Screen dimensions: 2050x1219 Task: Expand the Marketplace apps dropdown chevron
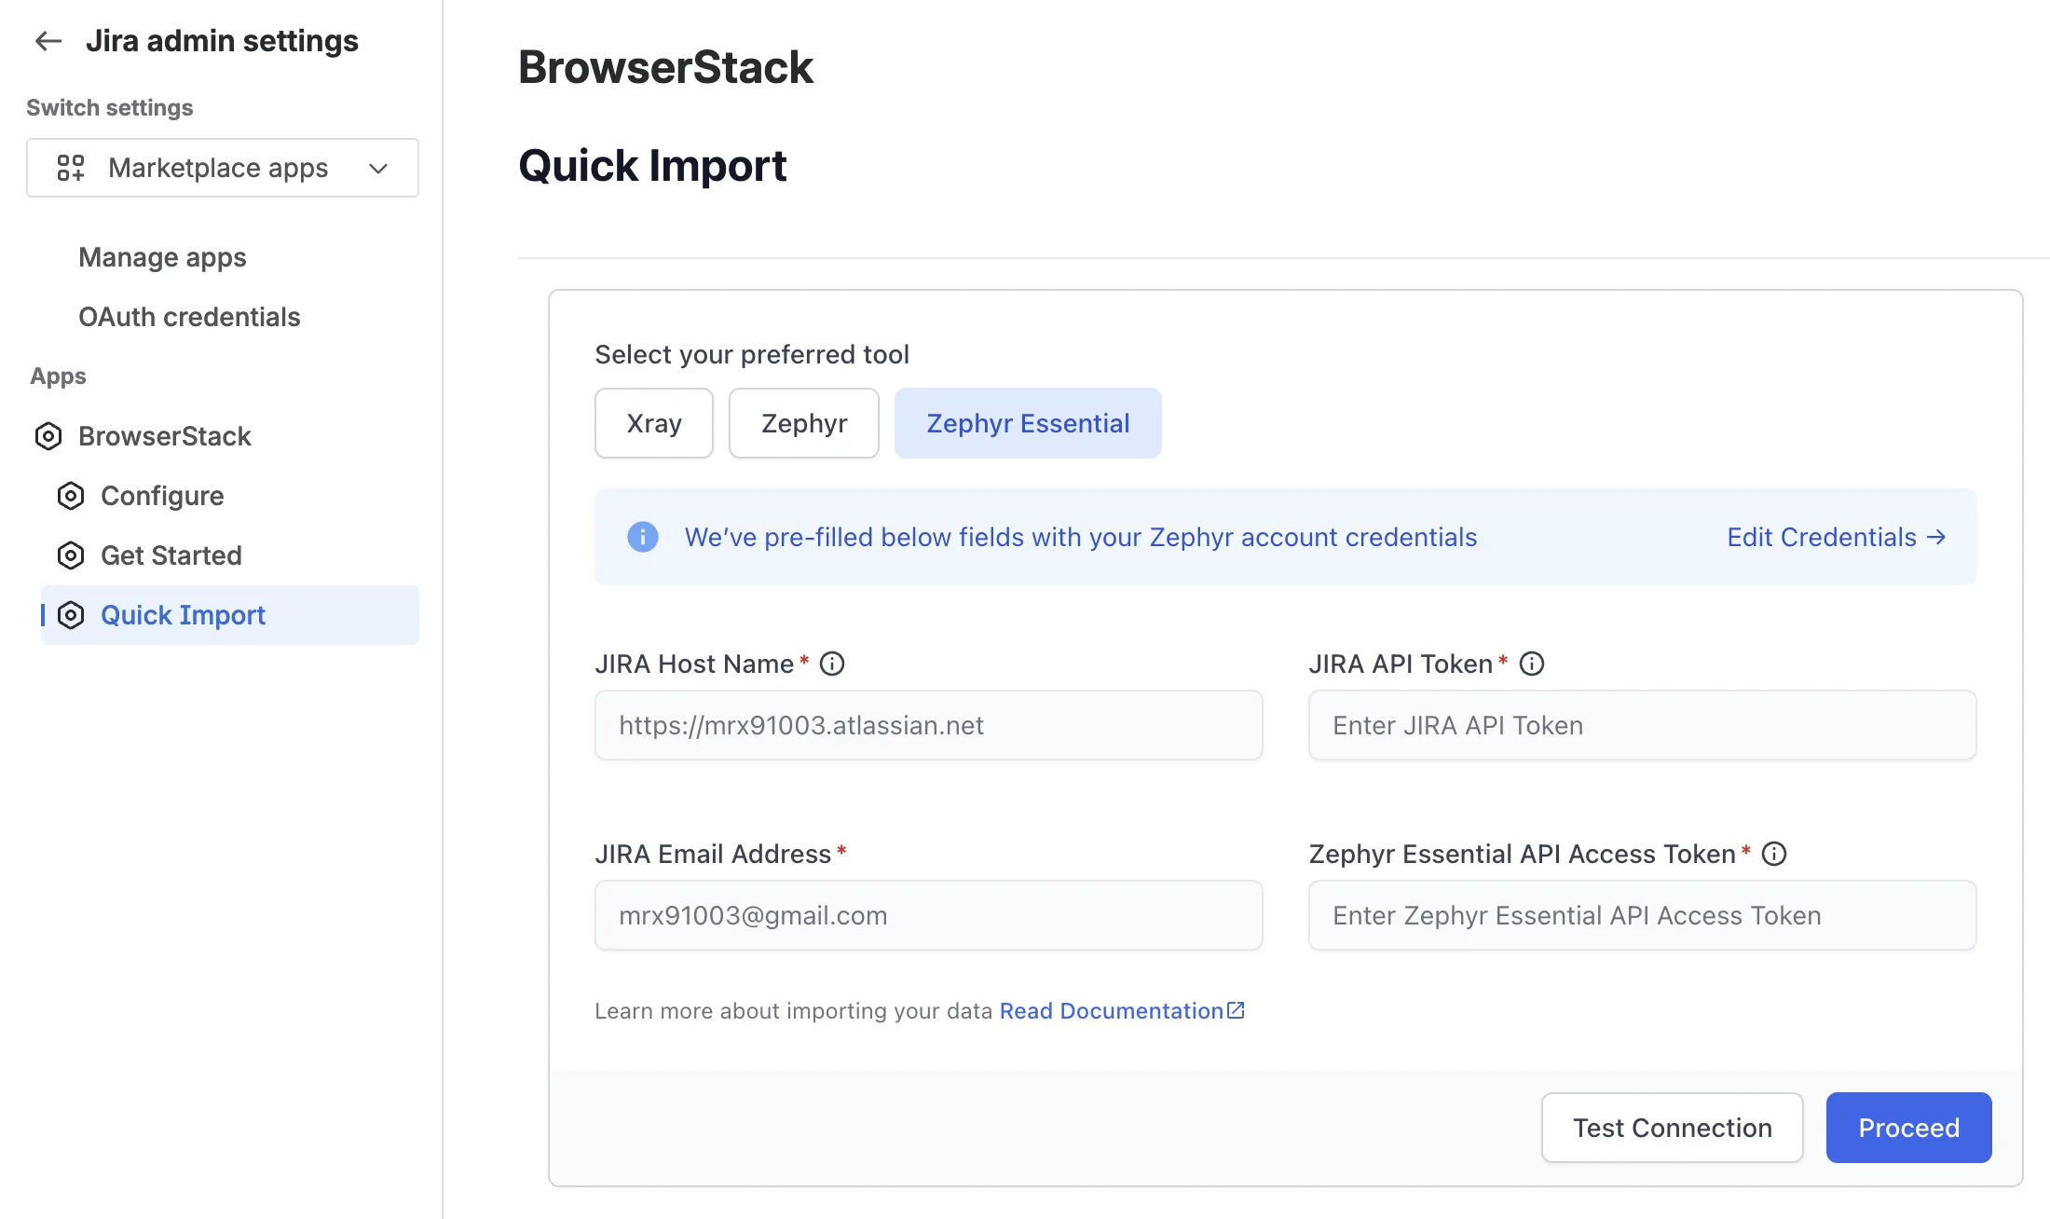pos(378,169)
